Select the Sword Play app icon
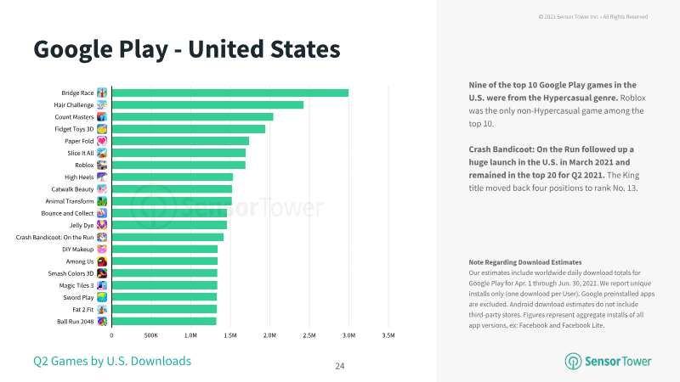680x382 pixels. 102,298
